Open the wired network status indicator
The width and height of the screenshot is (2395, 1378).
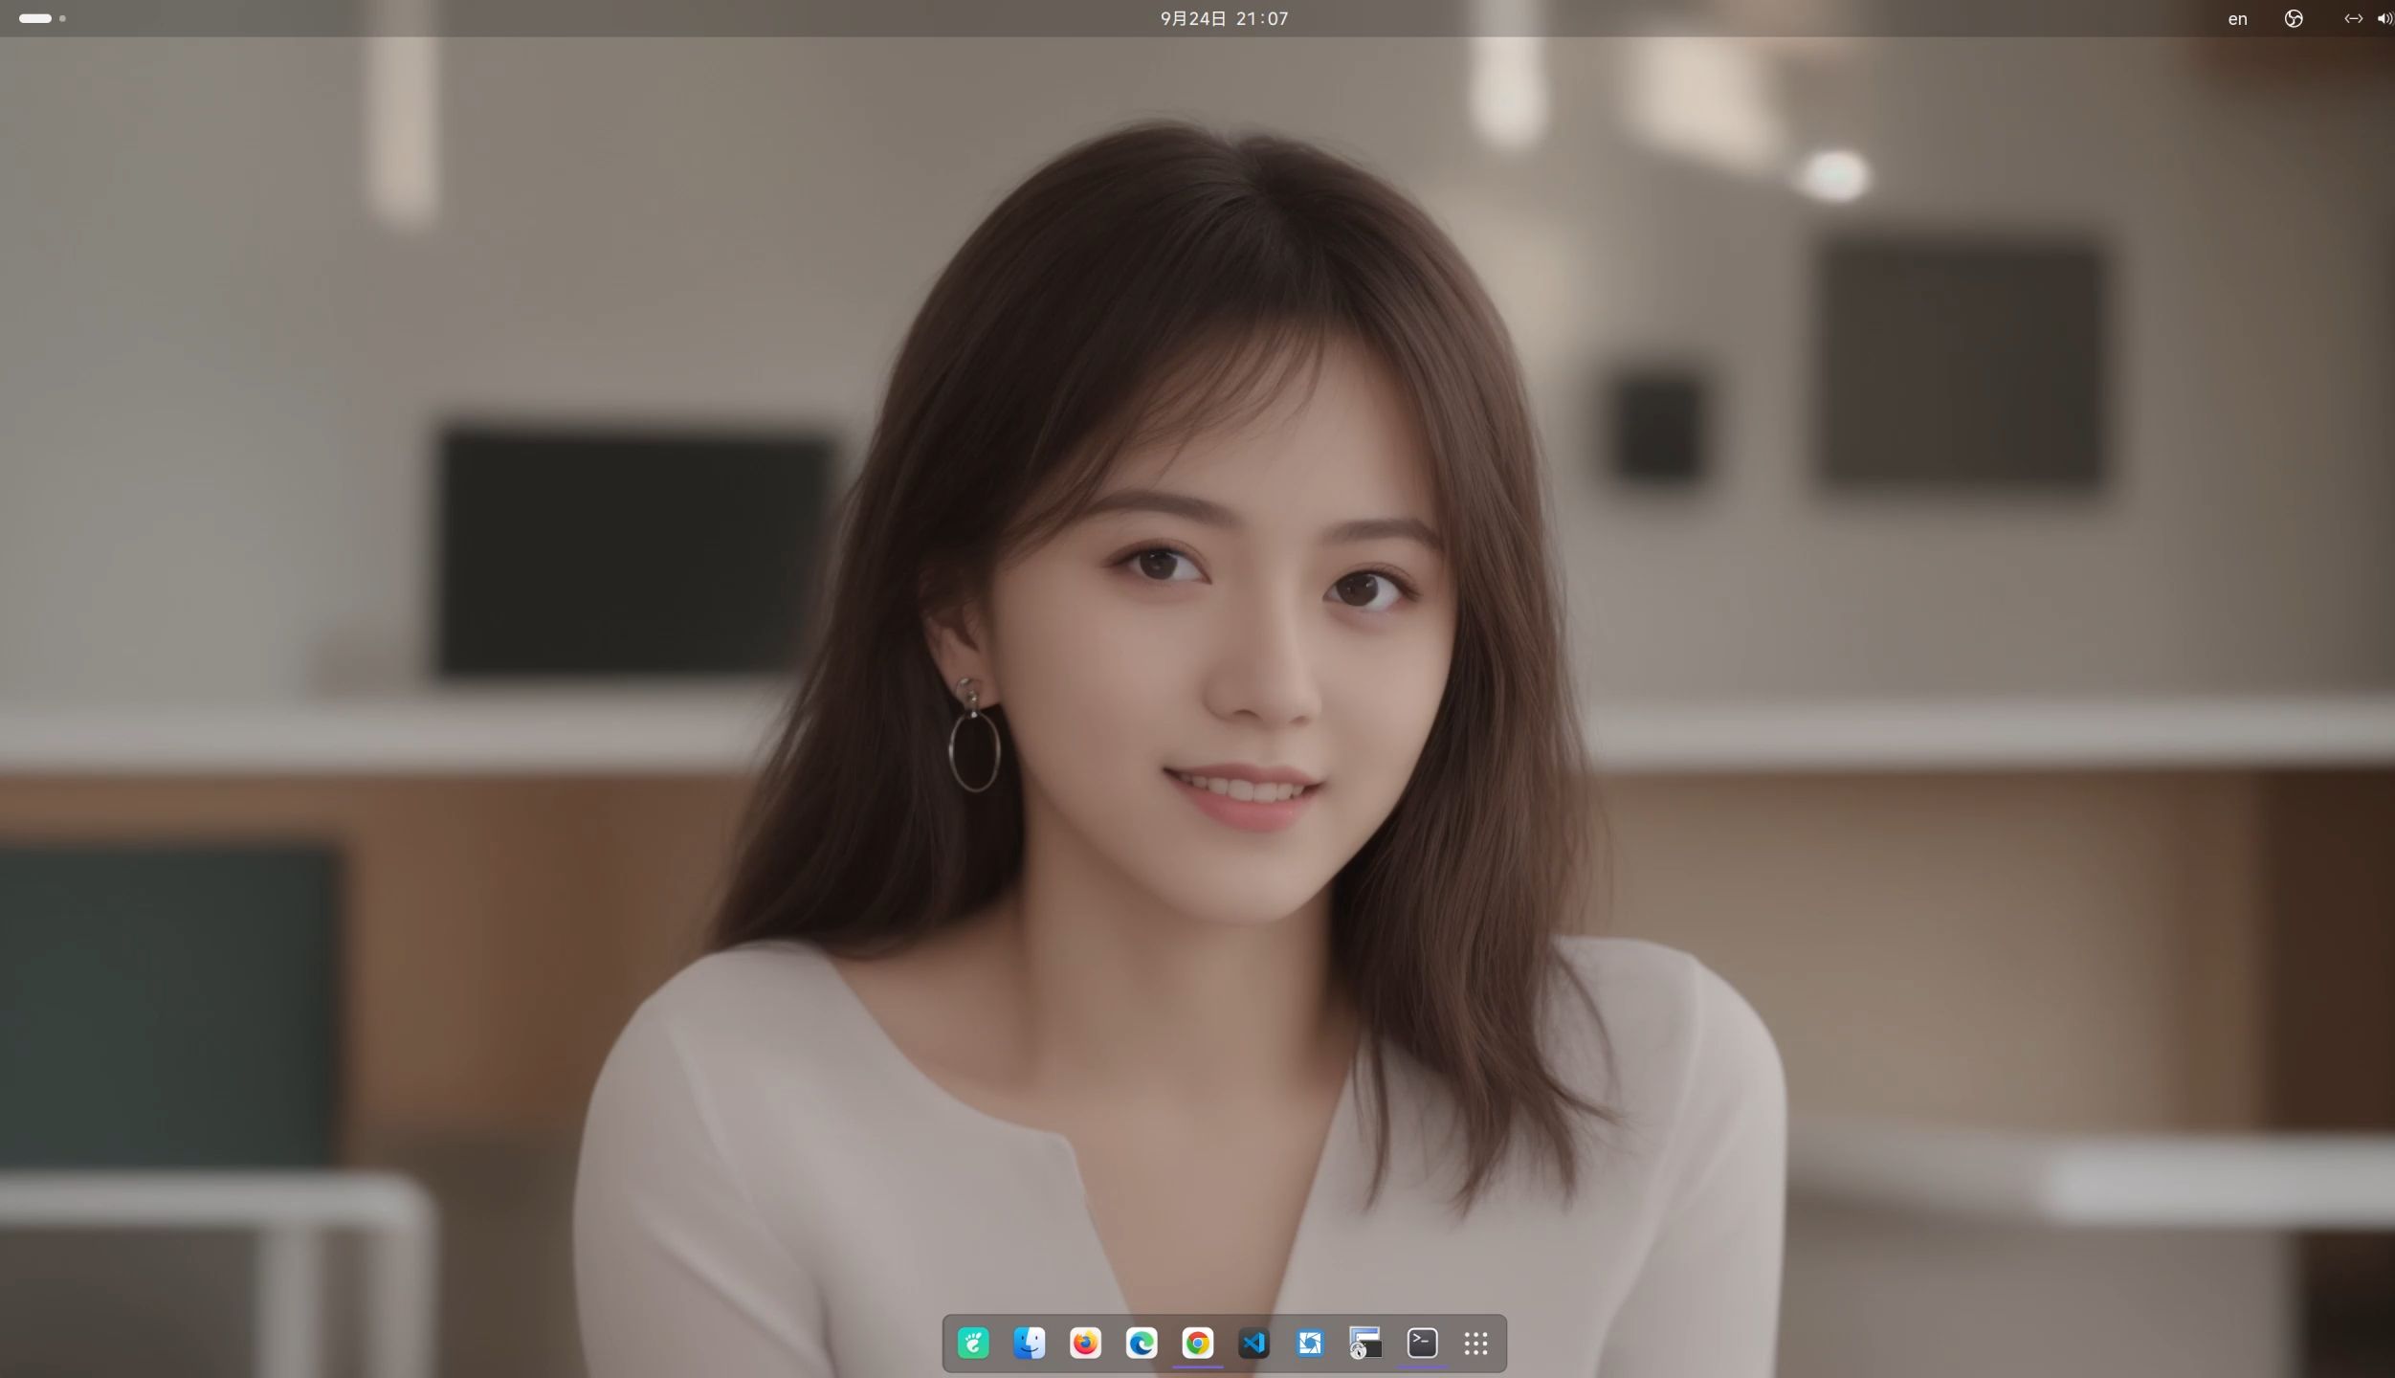(2353, 18)
